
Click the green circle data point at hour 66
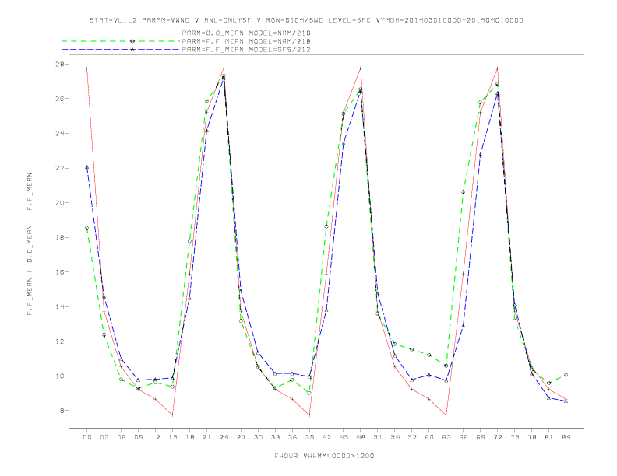click(x=464, y=191)
